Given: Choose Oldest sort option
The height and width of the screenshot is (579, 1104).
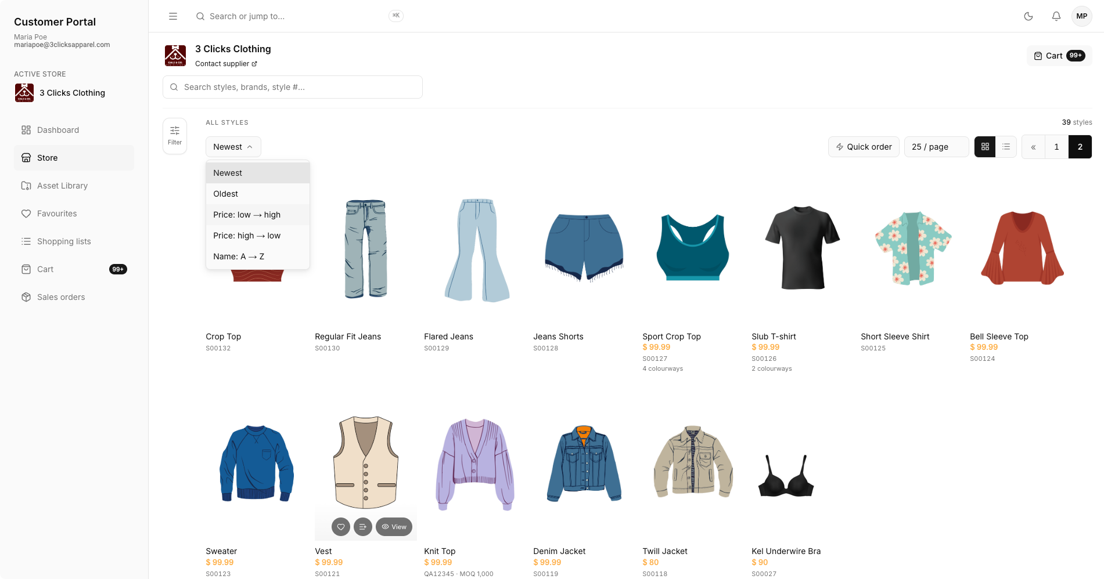Looking at the screenshot, I should point(258,194).
